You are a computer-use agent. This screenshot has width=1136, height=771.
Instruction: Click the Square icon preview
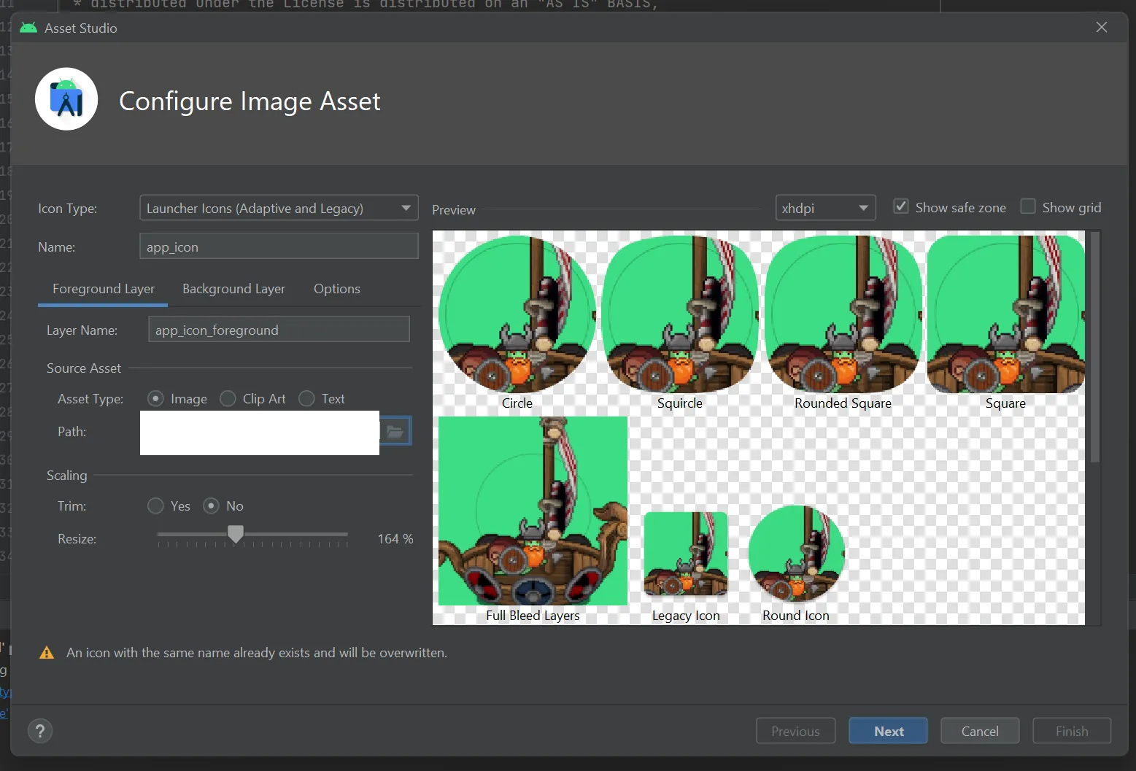1005,314
